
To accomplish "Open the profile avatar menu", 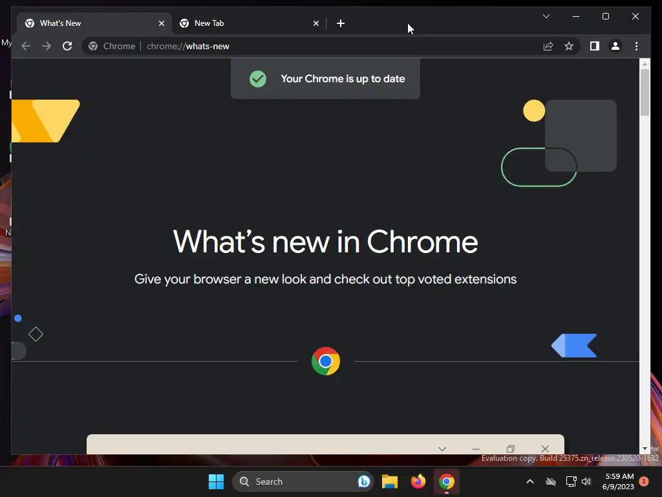I will 615,46.
